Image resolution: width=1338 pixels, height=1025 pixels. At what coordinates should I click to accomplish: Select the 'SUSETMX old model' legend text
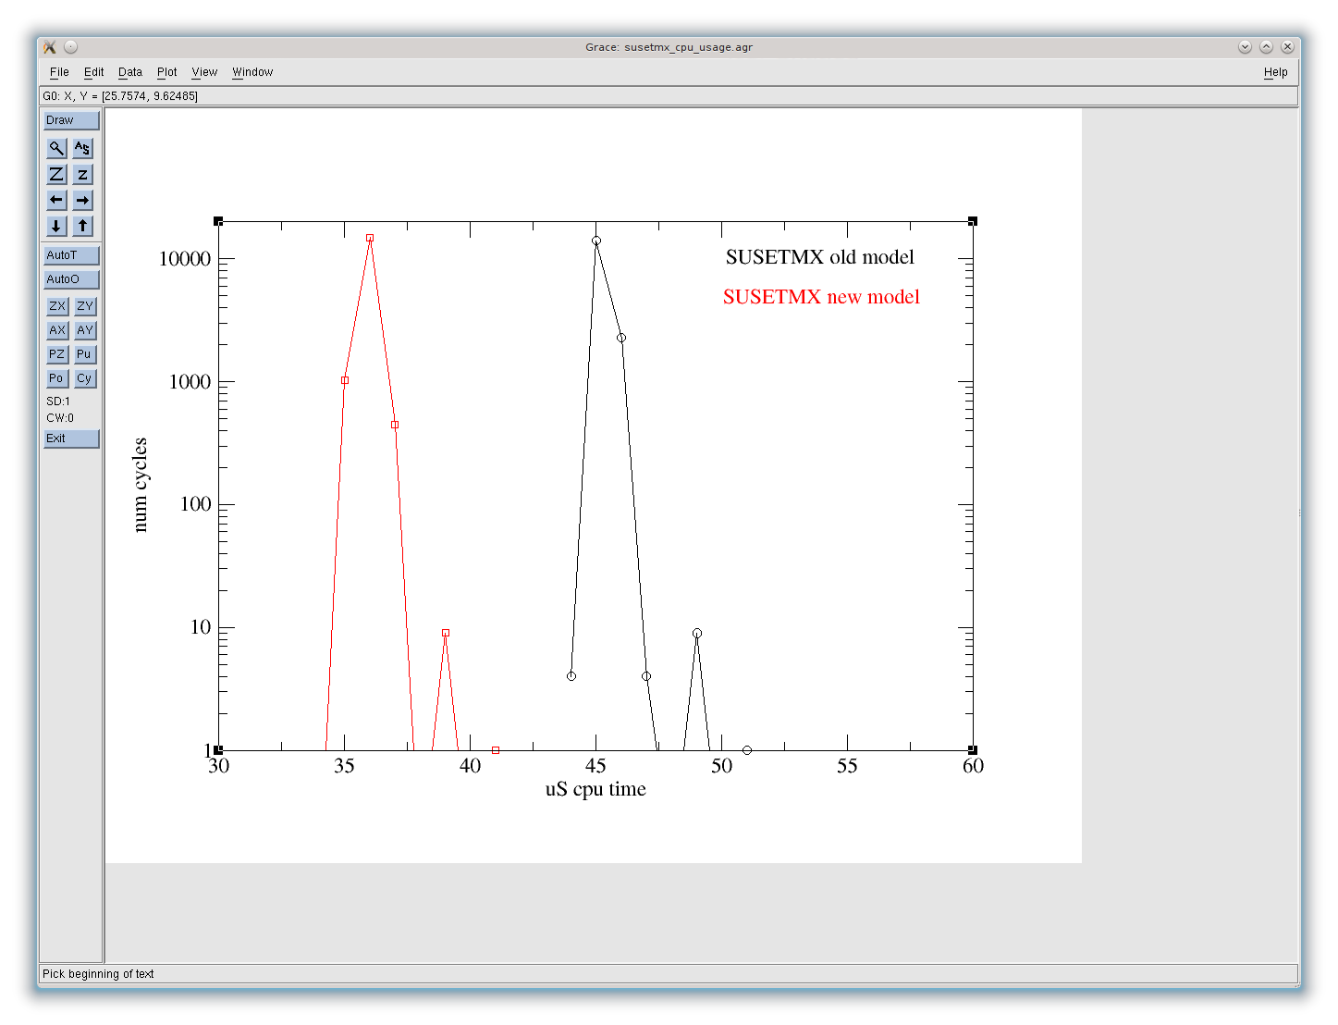[x=819, y=257]
